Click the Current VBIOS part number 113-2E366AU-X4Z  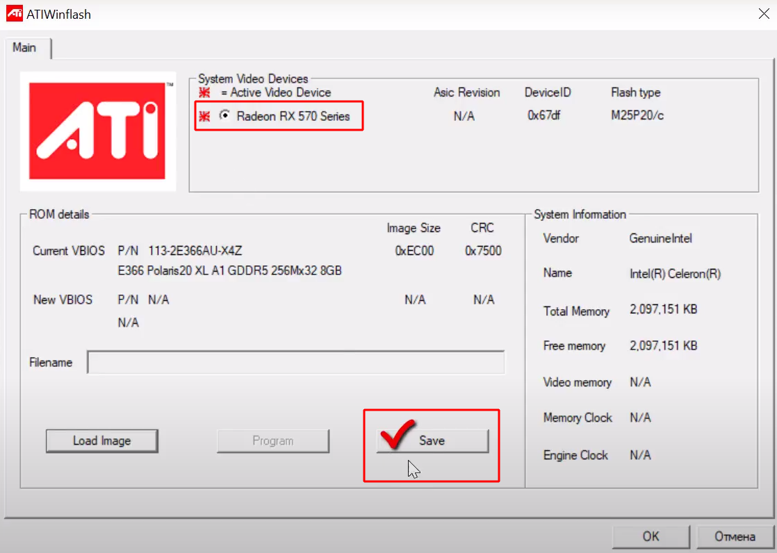[x=195, y=251]
